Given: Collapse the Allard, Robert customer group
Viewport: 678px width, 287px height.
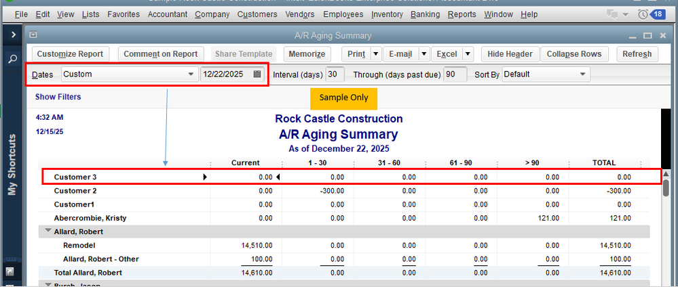Looking at the screenshot, I should 48,231.
